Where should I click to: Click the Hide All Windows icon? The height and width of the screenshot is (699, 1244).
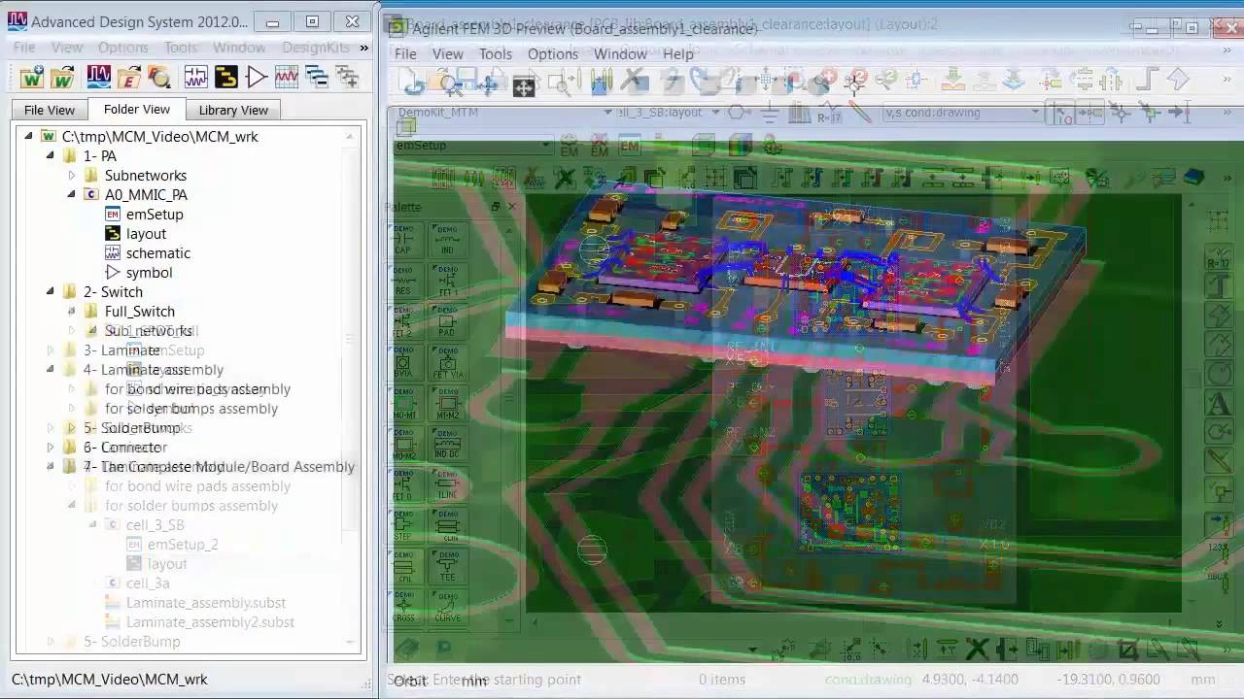pyautogui.click(x=317, y=77)
